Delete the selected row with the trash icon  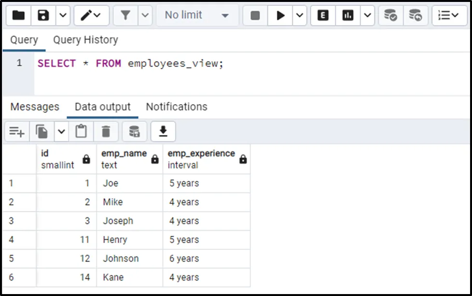pos(106,131)
